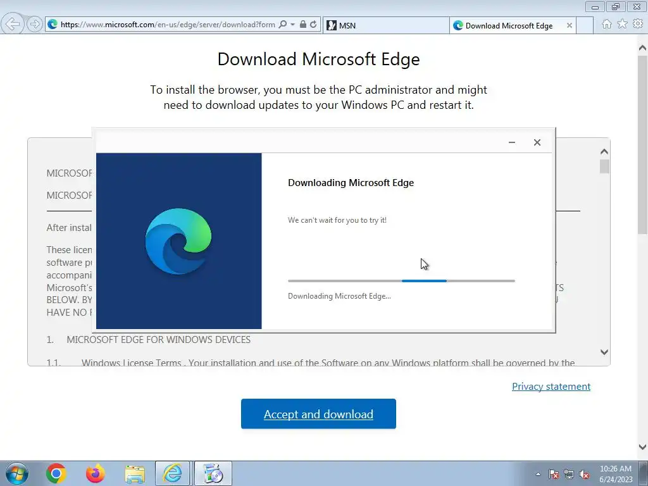Close the Edge installer dialog
The width and height of the screenshot is (648, 486).
[x=537, y=142]
